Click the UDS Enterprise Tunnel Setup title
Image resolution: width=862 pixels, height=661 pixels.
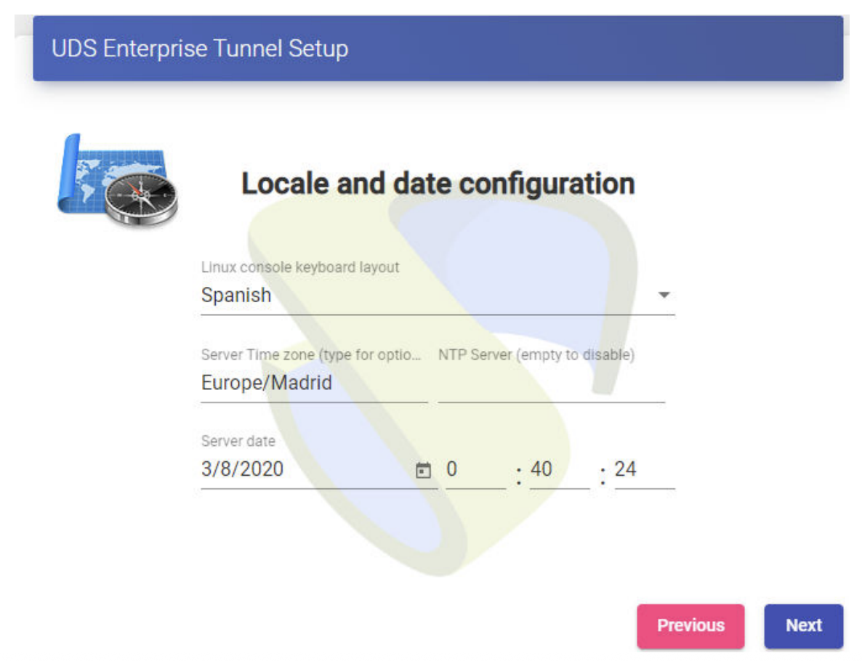200,49
